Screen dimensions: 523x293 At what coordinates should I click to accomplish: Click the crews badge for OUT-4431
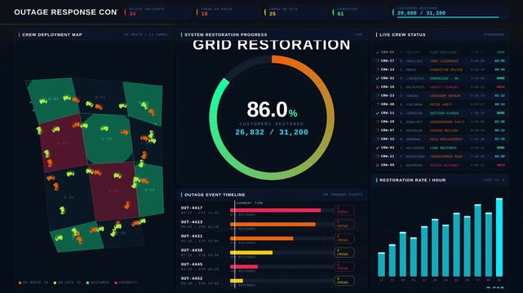(x=343, y=238)
